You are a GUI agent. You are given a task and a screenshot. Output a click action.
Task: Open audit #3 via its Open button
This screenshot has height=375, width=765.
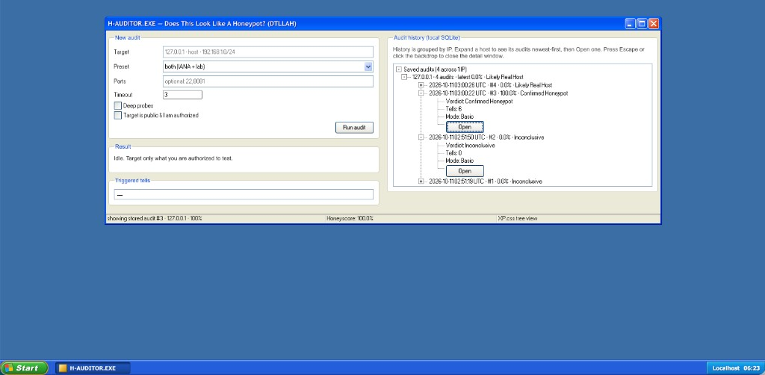(x=465, y=127)
